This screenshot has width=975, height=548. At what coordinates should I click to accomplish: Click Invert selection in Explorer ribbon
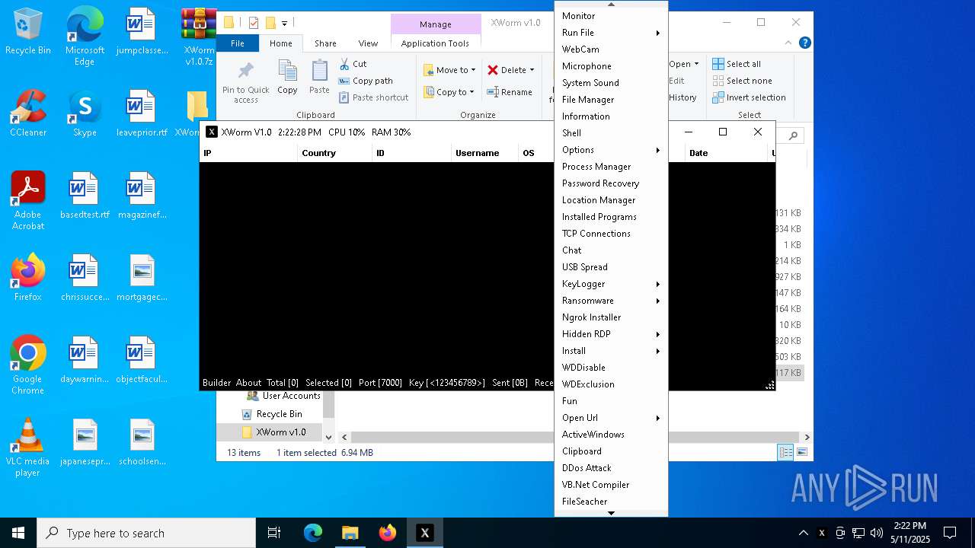[749, 97]
